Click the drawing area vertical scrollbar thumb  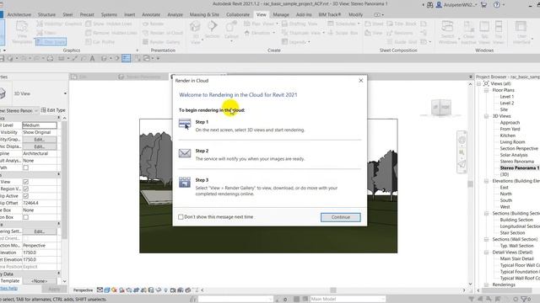click(471, 184)
